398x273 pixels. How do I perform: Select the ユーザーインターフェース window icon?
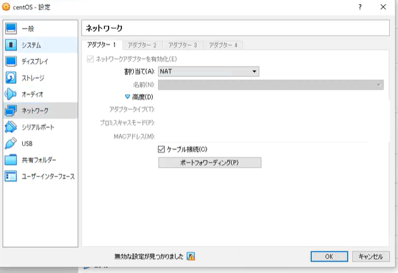point(11,177)
